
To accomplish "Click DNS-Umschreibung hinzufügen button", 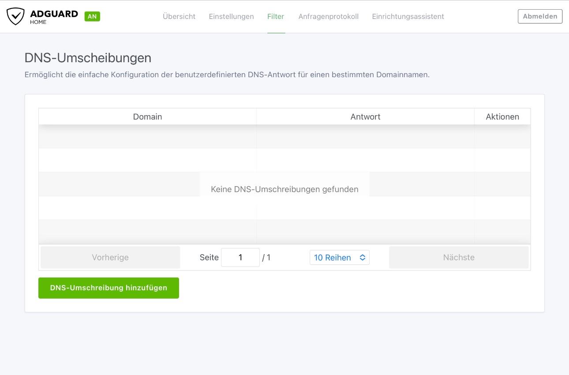I will tap(109, 288).
